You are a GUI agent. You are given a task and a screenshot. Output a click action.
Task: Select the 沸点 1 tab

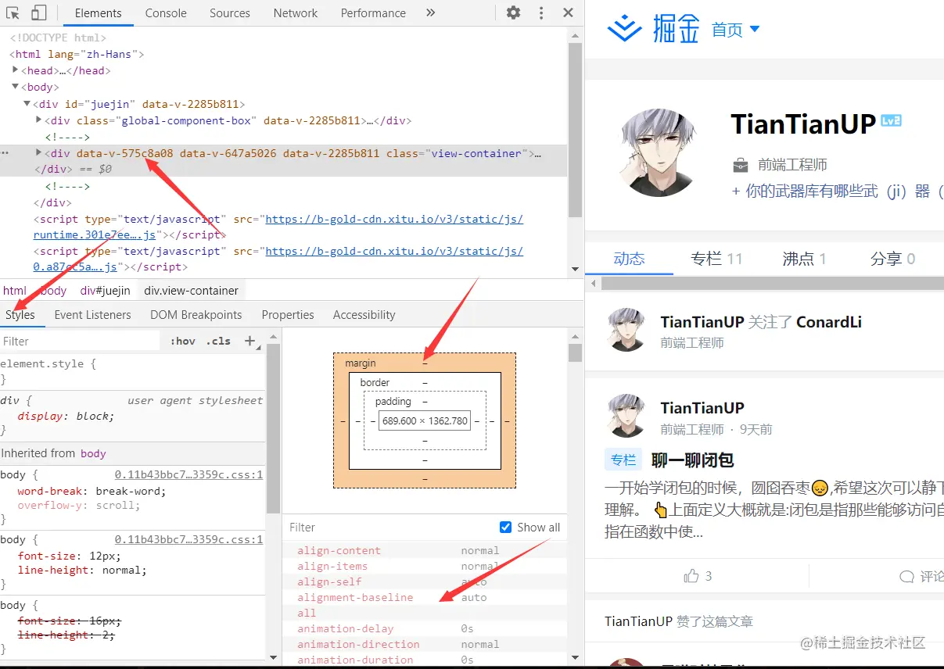(804, 259)
